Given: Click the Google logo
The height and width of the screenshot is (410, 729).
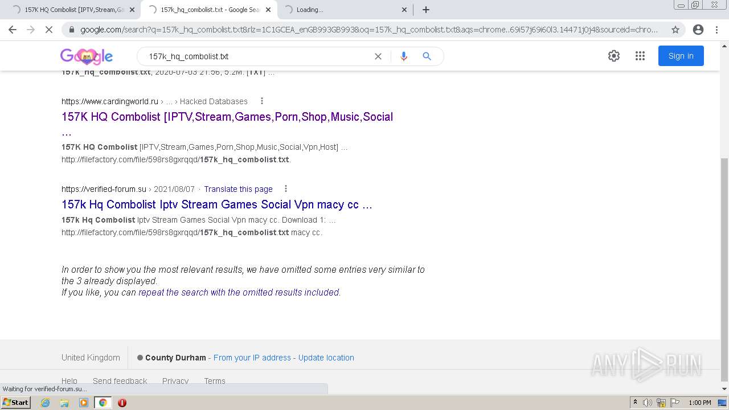Looking at the screenshot, I should point(87,56).
